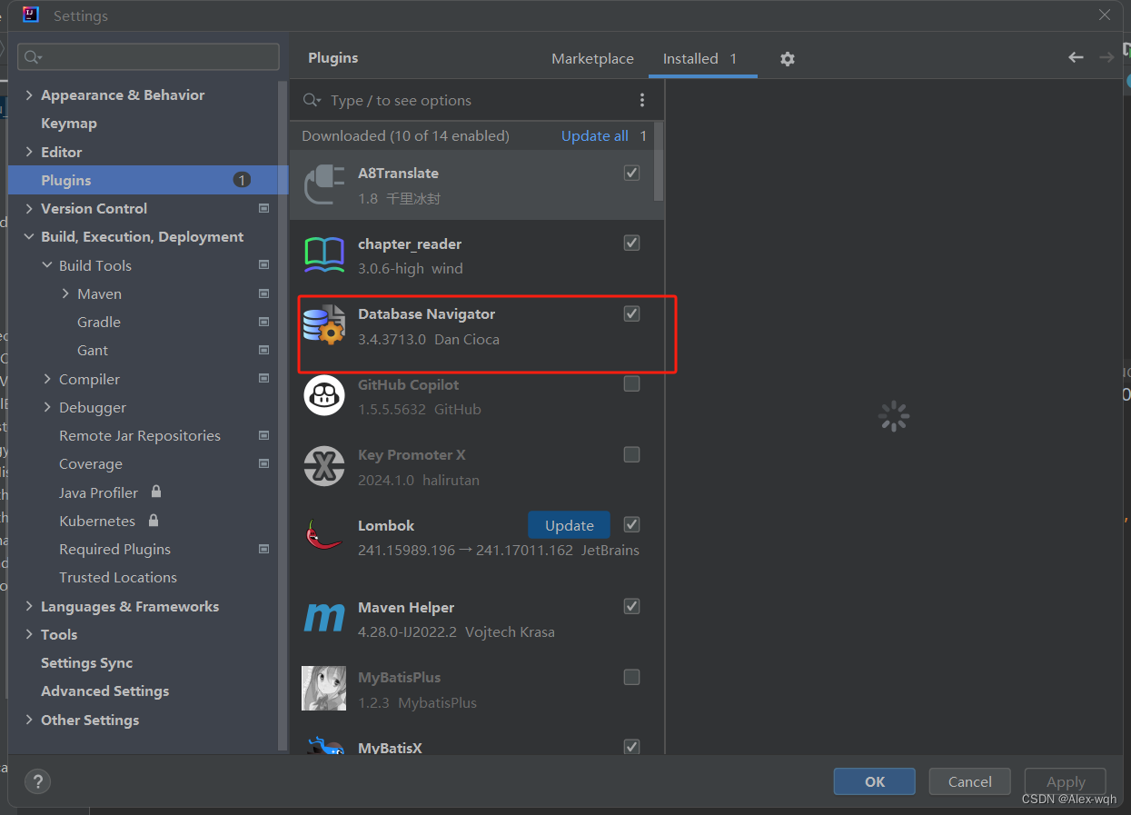Click the Update all link
This screenshot has width=1131, height=815.
[595, 135]
